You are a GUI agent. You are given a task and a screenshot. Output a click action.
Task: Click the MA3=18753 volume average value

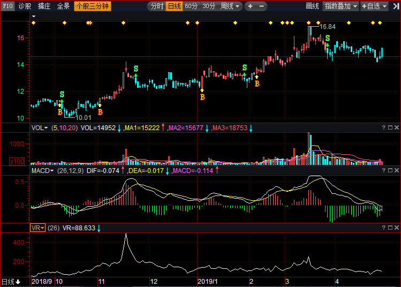[x=230, y=127]
